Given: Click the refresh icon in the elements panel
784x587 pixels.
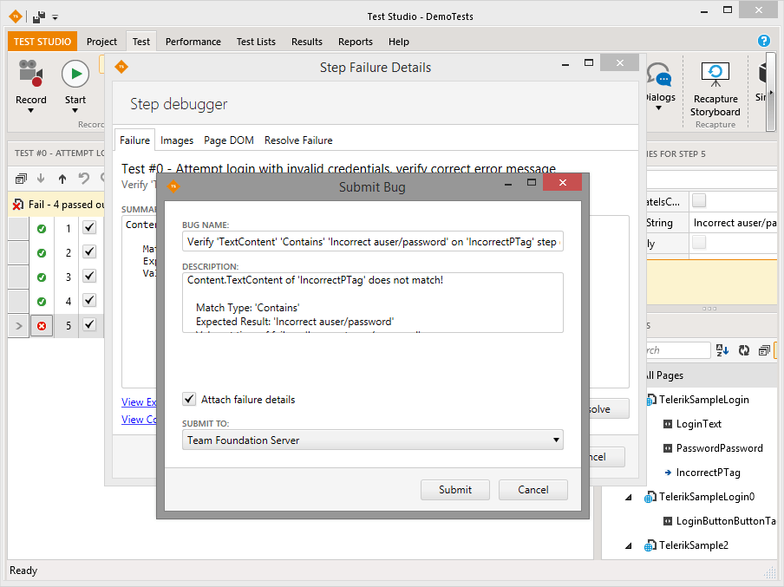Looking at the screenshot, I should click(744, 350).
